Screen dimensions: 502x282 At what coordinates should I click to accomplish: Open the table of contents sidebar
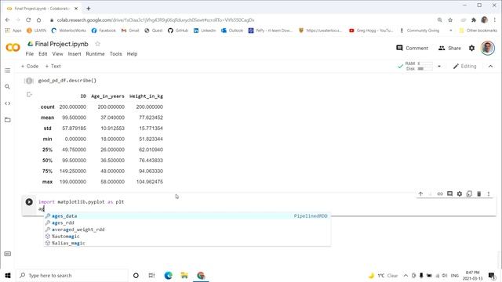tap(7, 70)
